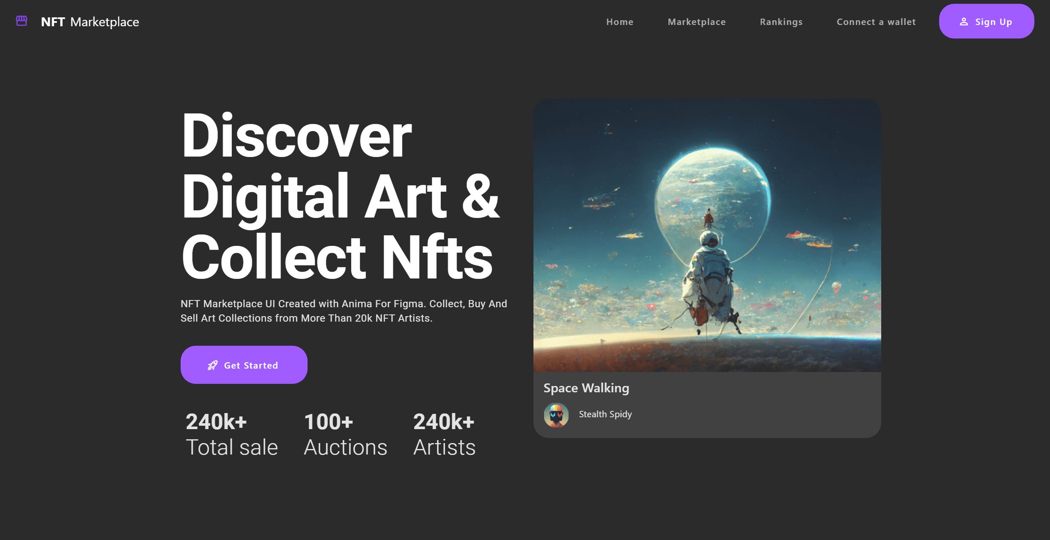Click the 100+ Auctions stat
The image size is (1050, 540).
tap(346, 435)
